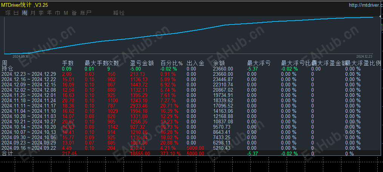Click the 2024.09.16 start date on chart
The width and height of the screenshot is (383, 172).
coord(20,56)
